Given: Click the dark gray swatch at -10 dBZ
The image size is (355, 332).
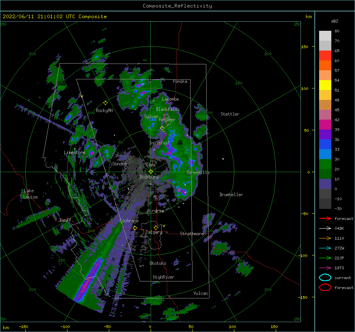Looking at the screenshot, I should coord(325,204).
